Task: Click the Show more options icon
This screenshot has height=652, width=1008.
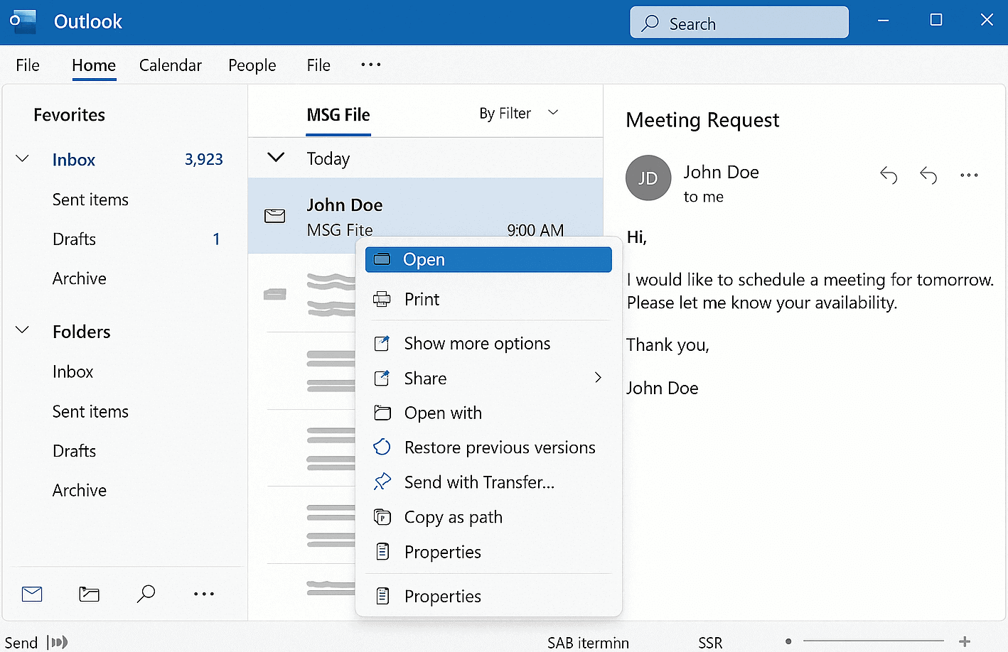Action: coord(382,343)
